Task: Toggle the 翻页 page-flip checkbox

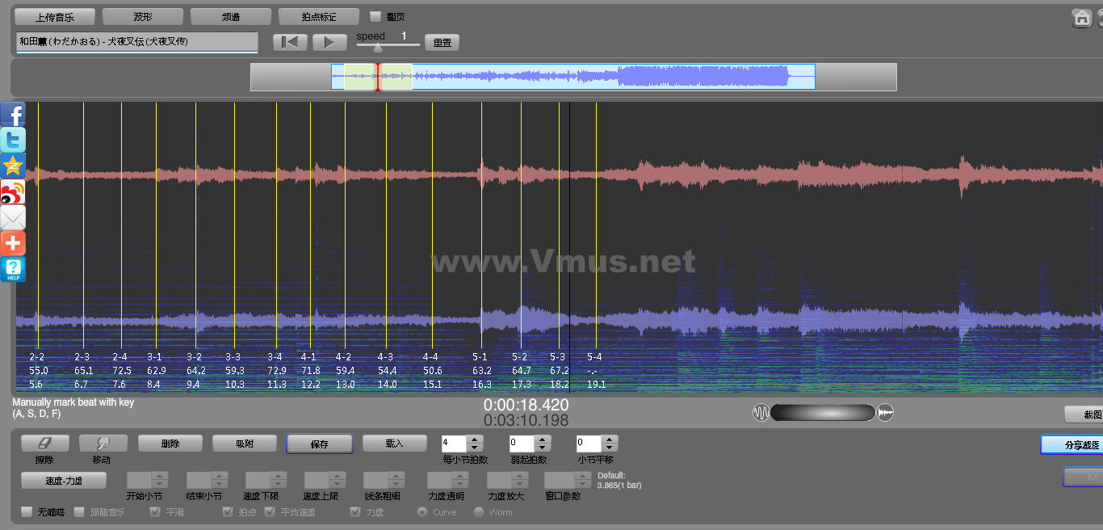Action: tap(375, 16)
